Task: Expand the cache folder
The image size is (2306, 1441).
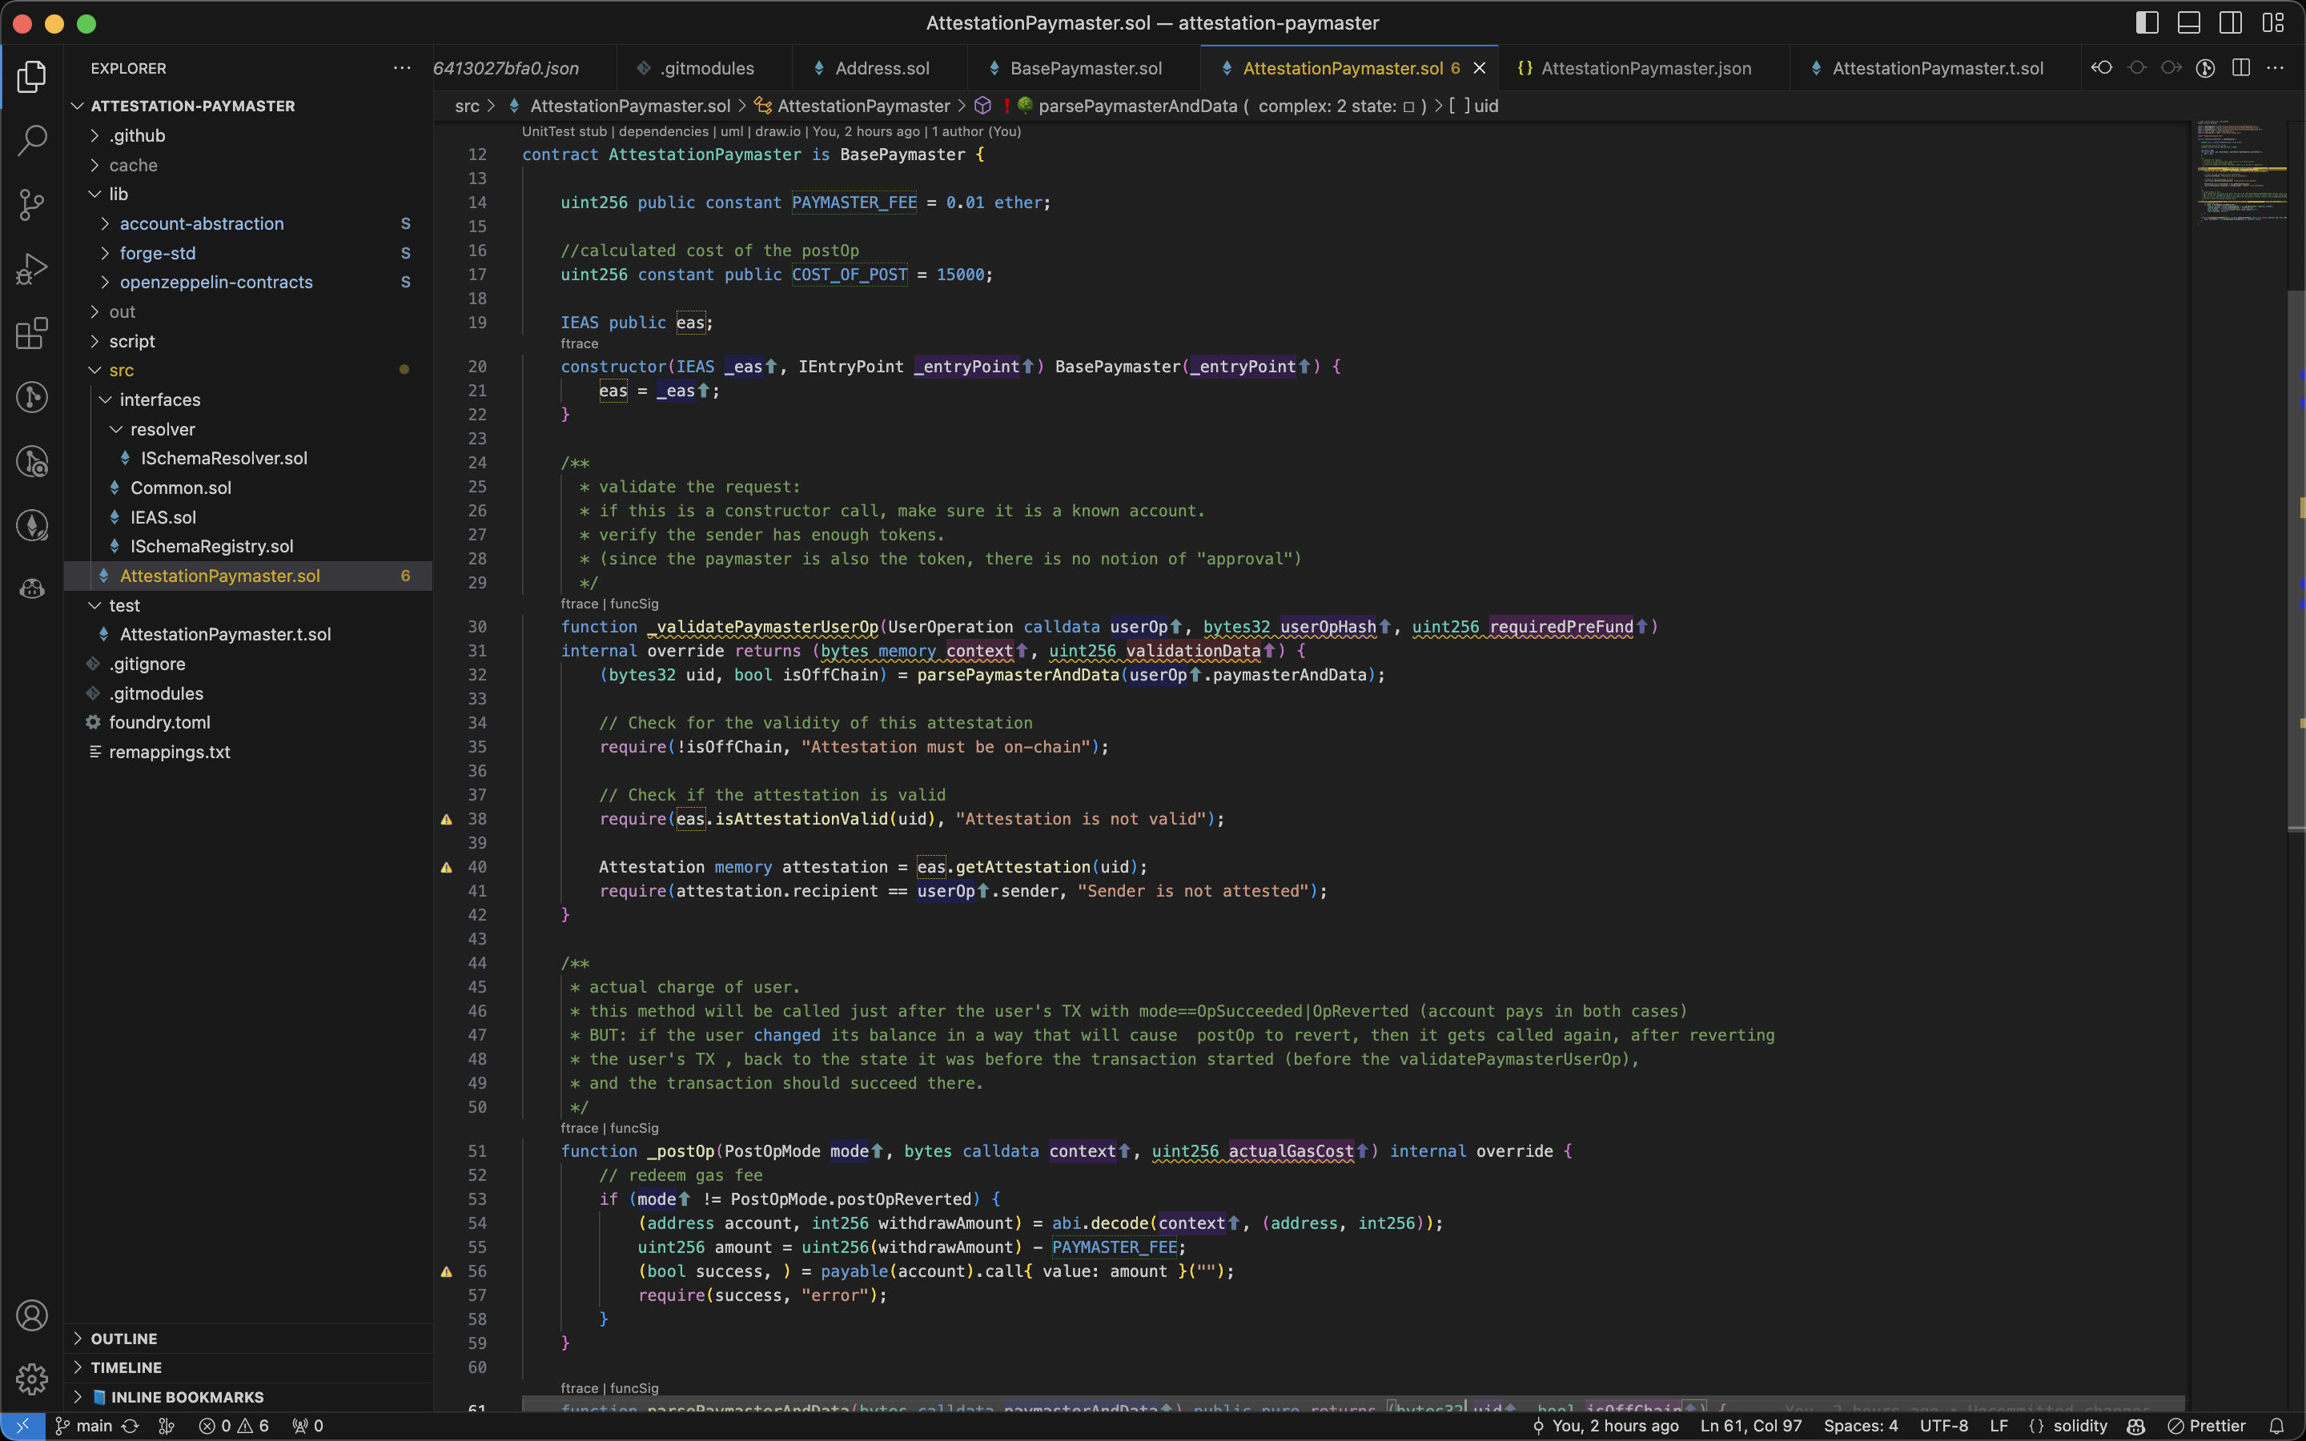Action: click(247, 165)
